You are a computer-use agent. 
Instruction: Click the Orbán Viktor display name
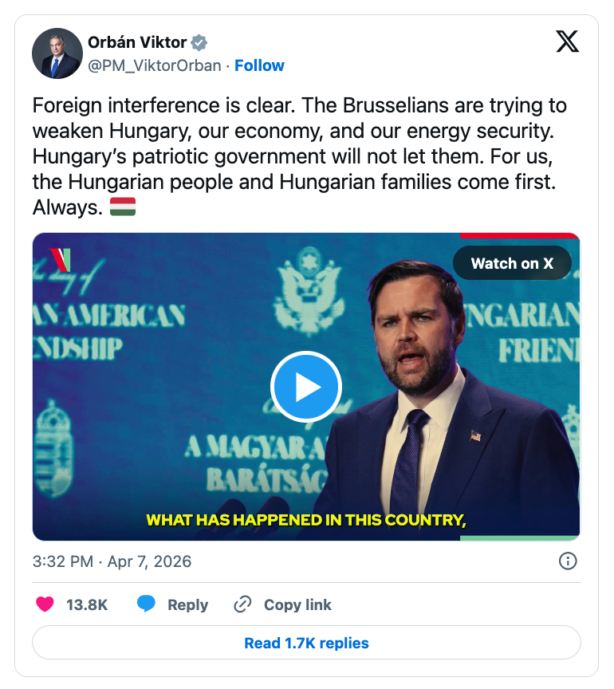tap(137, 43)
